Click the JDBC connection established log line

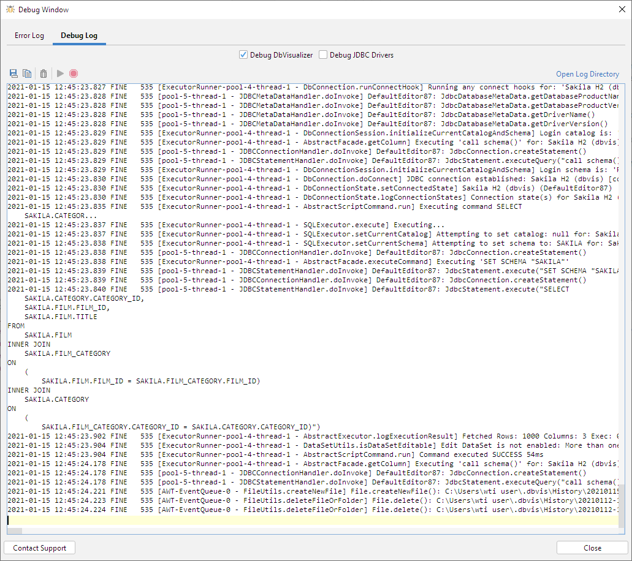(306, 179)
